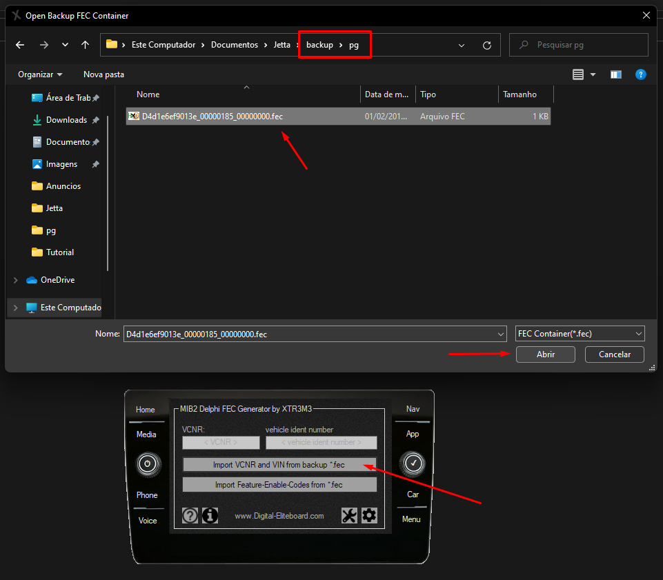The height and width of the screenshot is (580, 663).
Task: Click the refresh icon in address bar
Action: click(487, 46)
